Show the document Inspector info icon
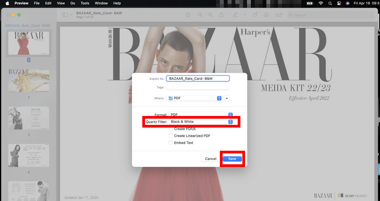Viewport: 380px width, 201px height. coord(188,15)
